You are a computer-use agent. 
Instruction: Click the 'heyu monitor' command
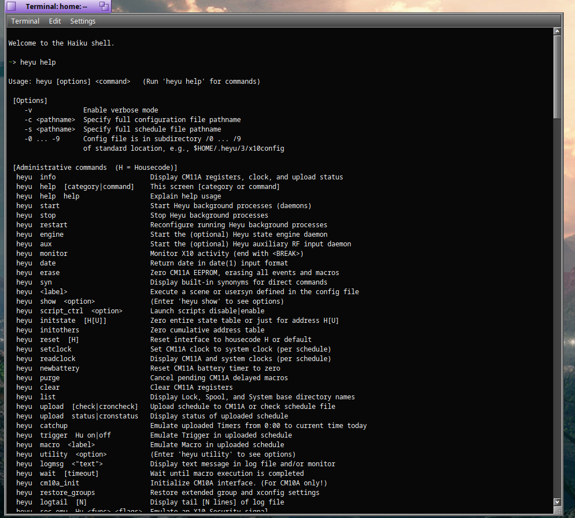[x=42, y=253]
